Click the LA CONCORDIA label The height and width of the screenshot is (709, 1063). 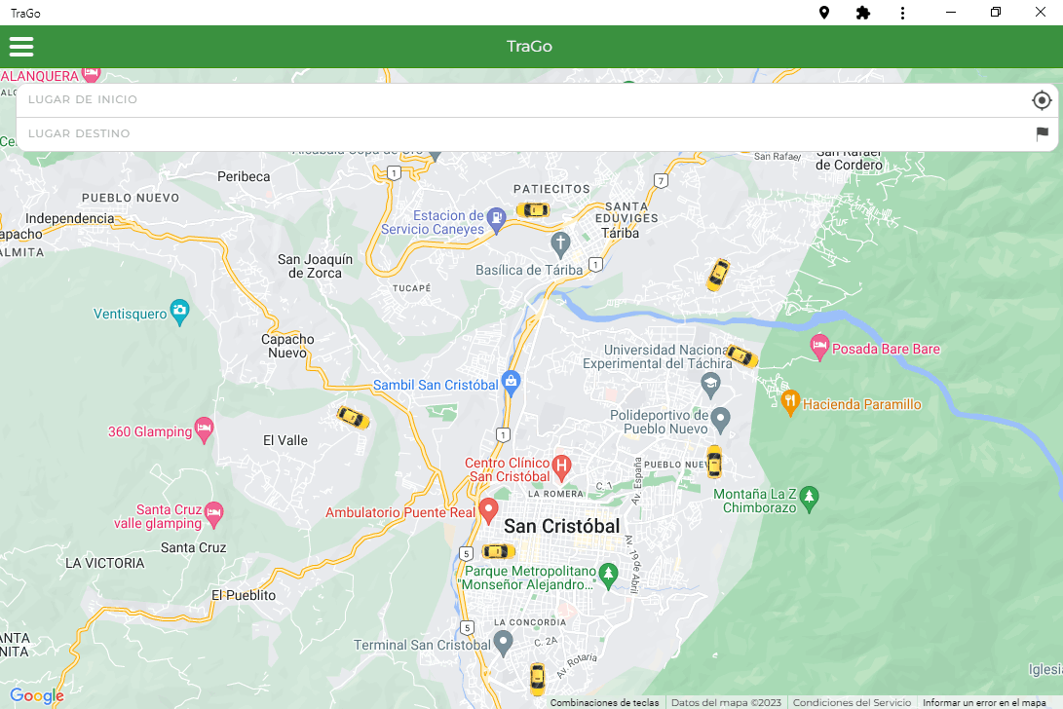tap(529, 622)
